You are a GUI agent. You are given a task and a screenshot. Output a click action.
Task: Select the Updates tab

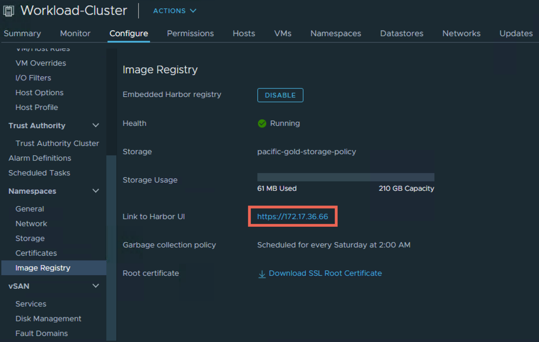[515, 34]
